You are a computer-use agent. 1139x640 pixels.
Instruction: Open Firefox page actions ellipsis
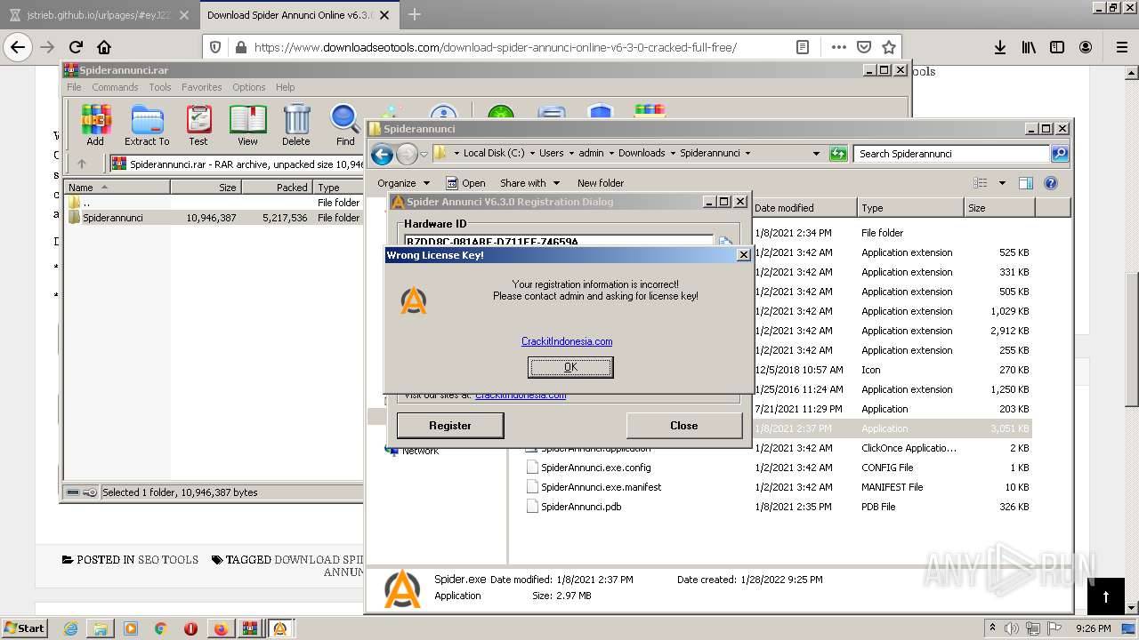(x=838, y=47)
